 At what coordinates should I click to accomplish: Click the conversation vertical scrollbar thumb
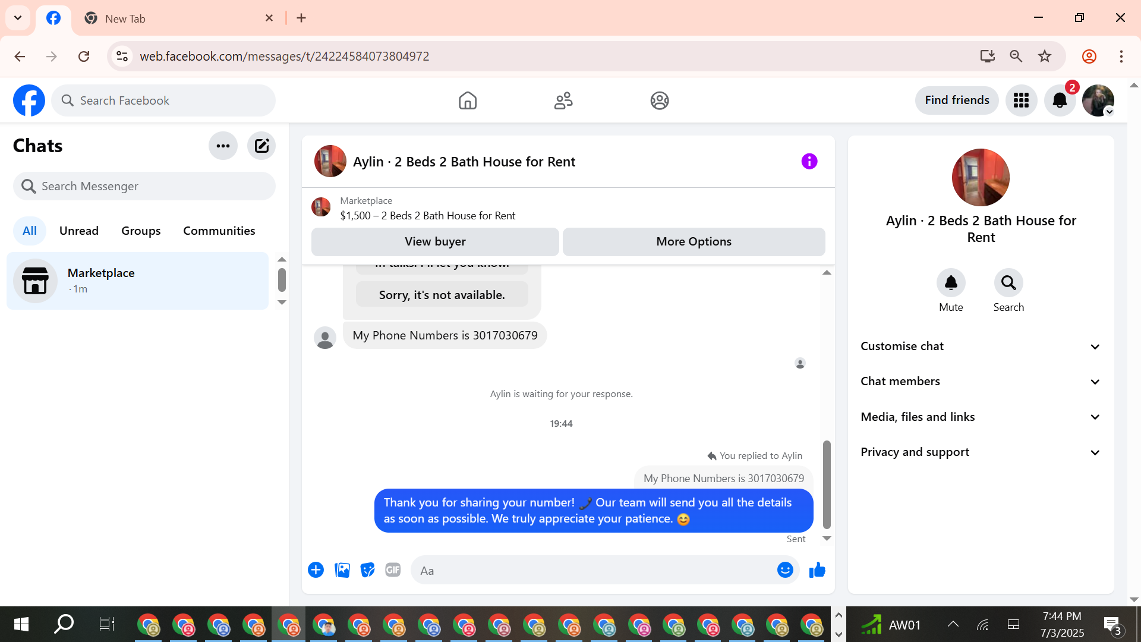(x=827, y=484)
